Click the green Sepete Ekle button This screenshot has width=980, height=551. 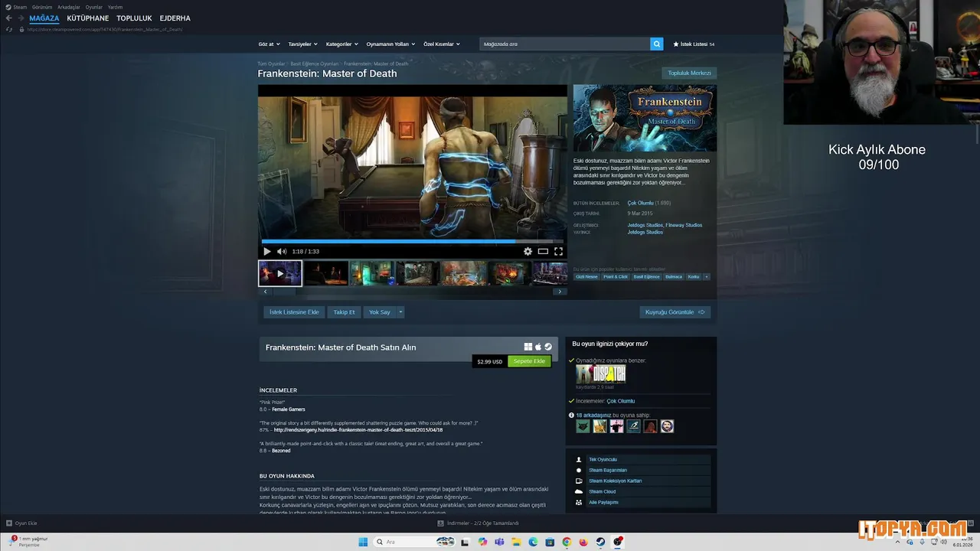coord(529,361)
